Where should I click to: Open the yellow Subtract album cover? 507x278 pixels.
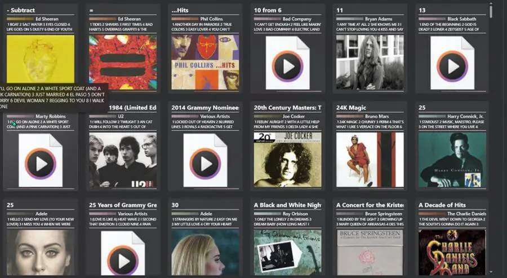point(41,59)
